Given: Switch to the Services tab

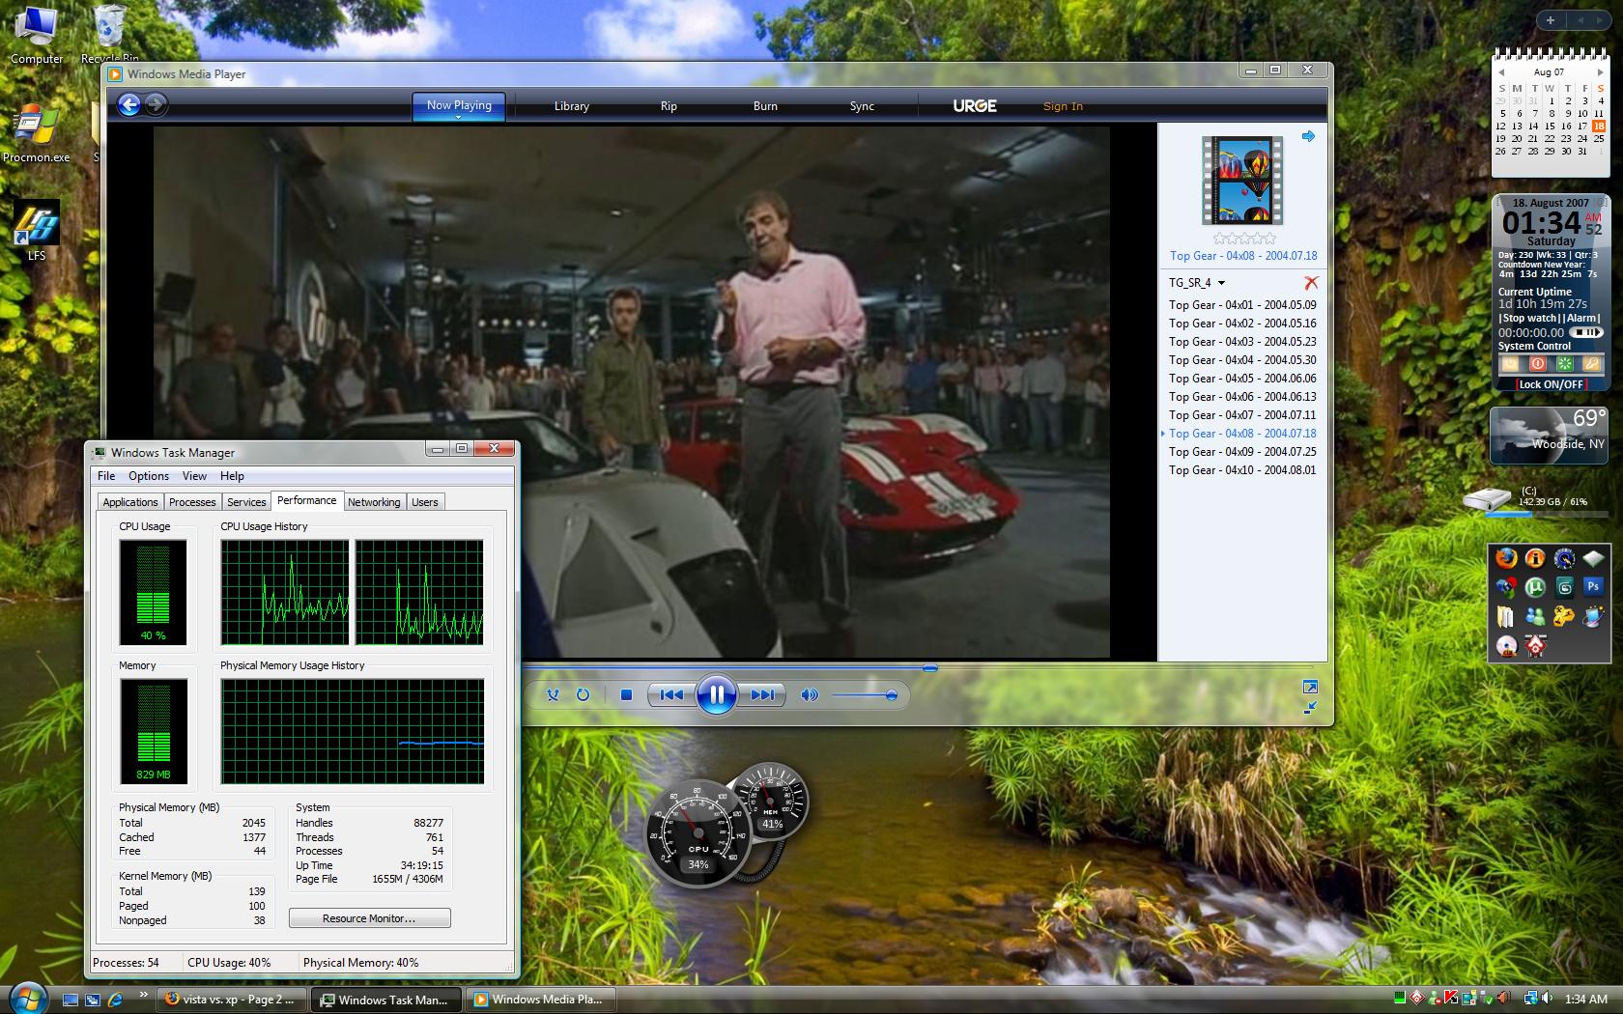Looking at the screenshot, I should [246, 502].
